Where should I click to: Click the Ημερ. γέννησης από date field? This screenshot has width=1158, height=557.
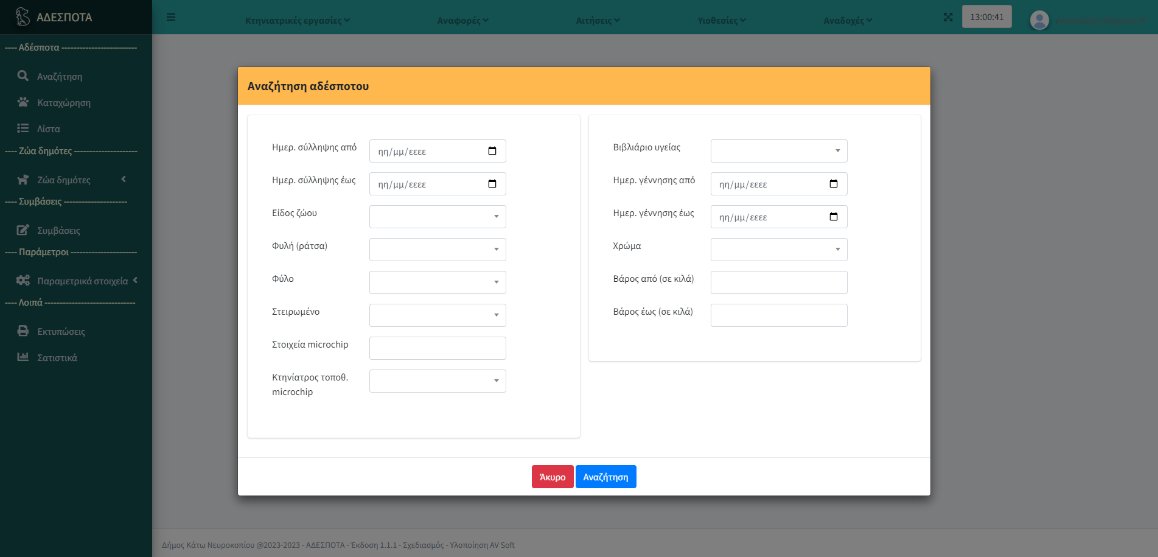coord(779,184)
